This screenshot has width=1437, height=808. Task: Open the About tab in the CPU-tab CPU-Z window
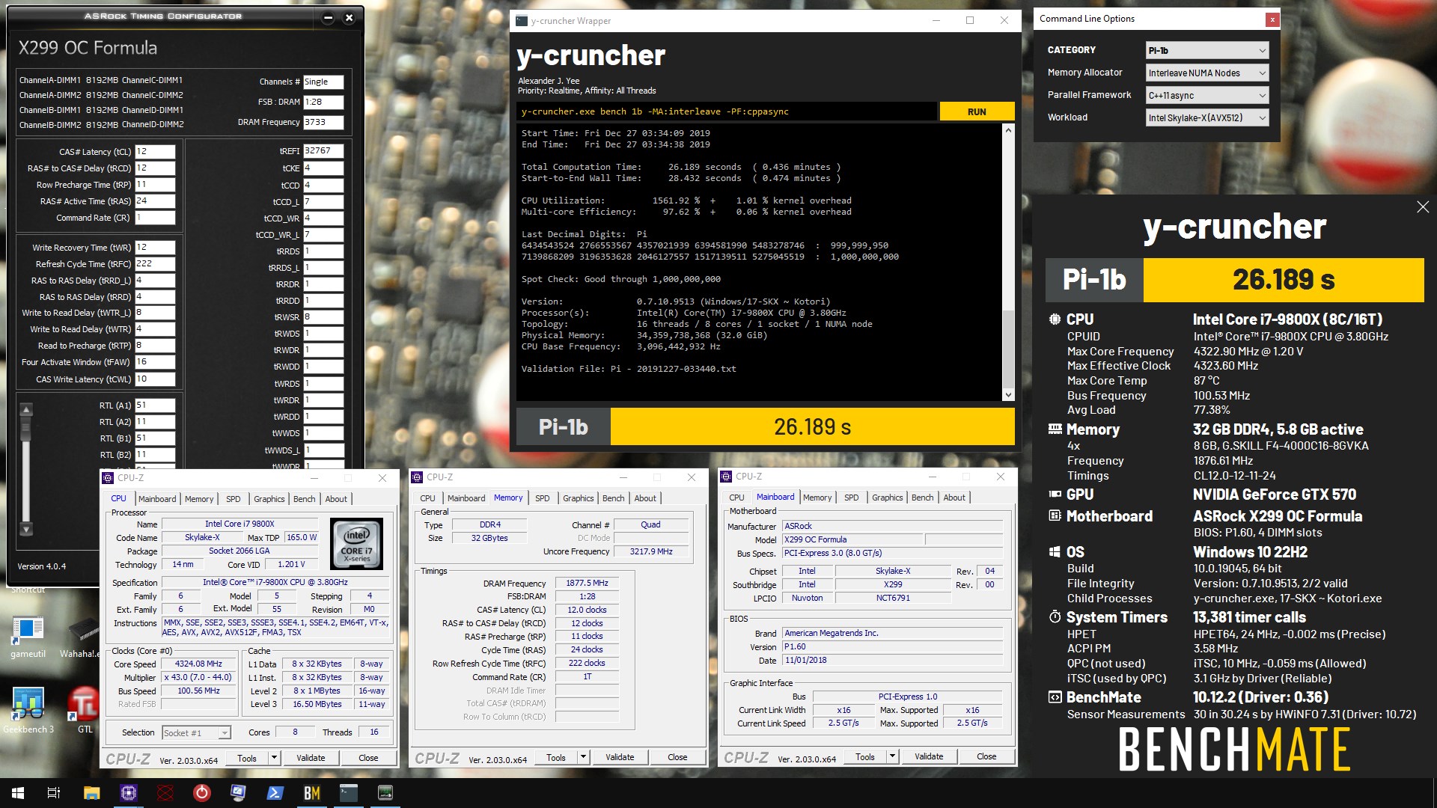point(336,499)
